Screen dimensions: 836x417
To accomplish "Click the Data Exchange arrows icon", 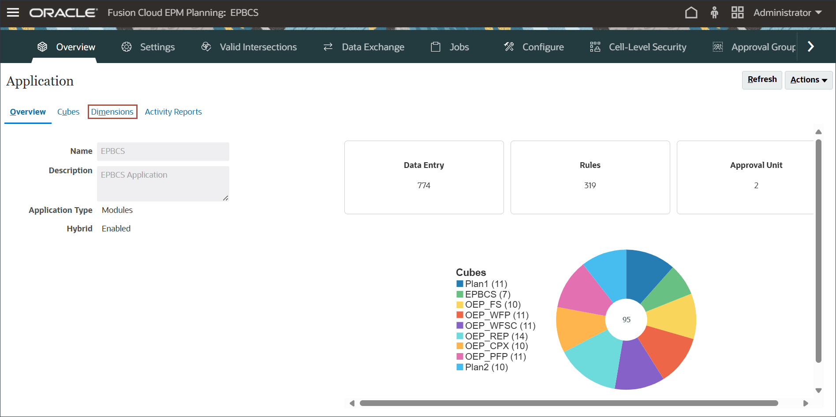I will tap(328, 47).
